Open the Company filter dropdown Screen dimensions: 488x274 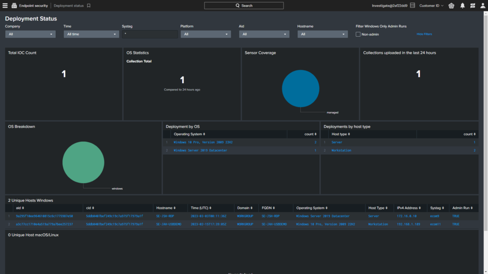tap(30, 34)
